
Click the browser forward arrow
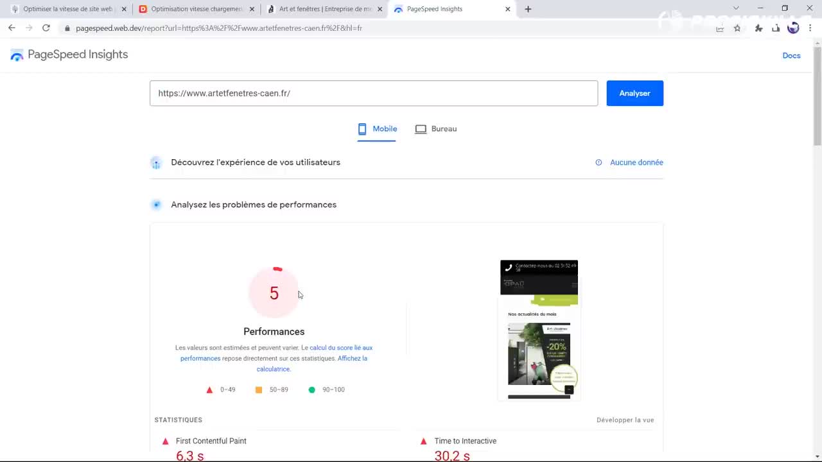pos(29,28)
